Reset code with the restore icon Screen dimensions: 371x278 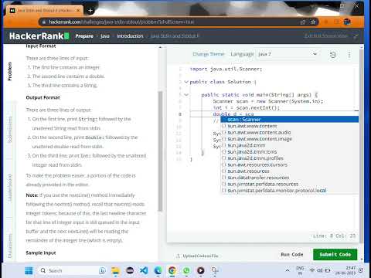(x=333, y=55)
